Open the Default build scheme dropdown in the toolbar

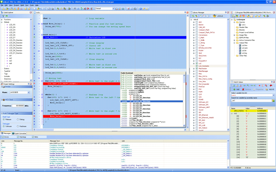113,9
